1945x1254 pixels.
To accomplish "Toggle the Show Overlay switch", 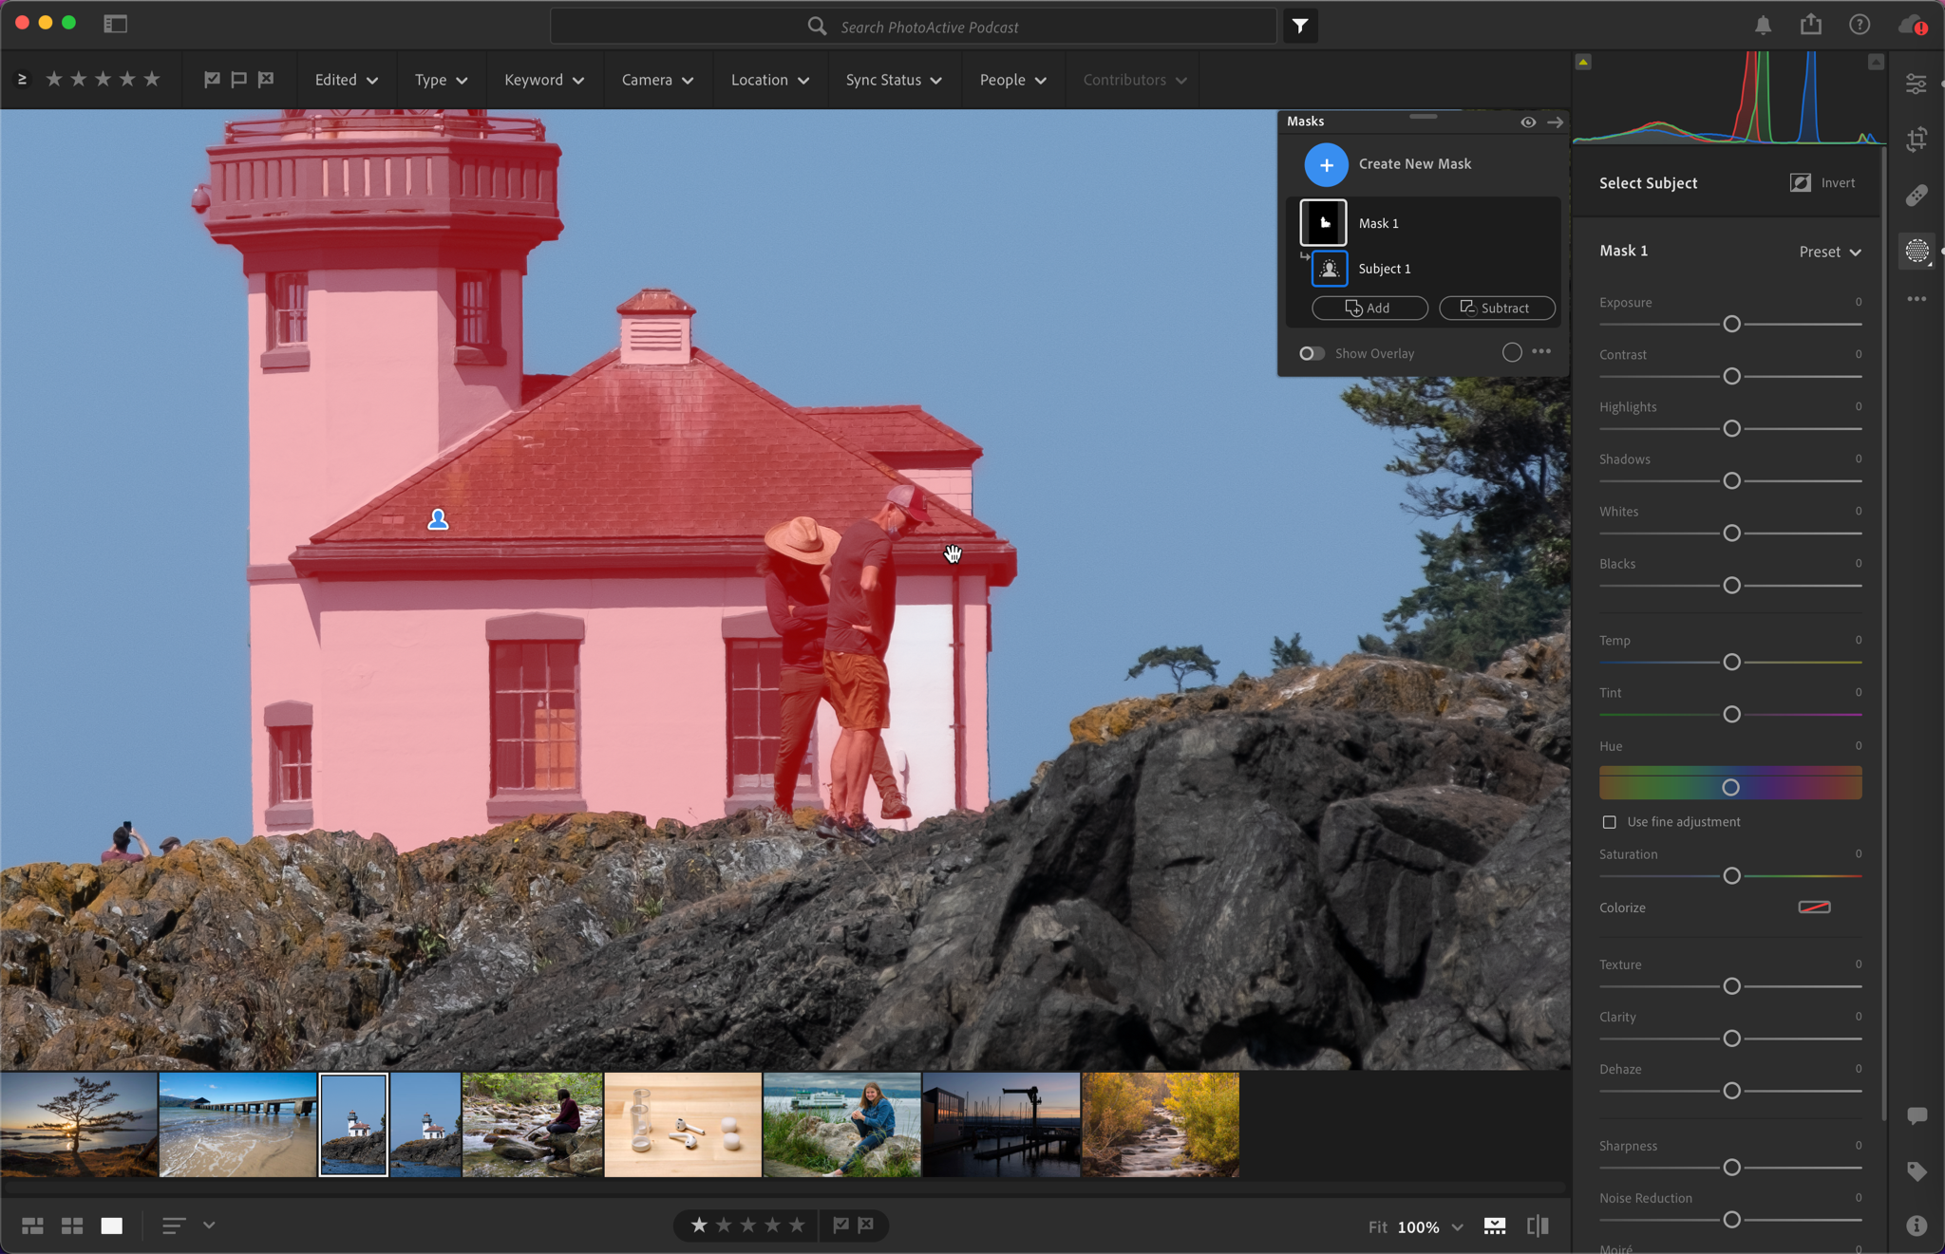I will point(1312,354).
